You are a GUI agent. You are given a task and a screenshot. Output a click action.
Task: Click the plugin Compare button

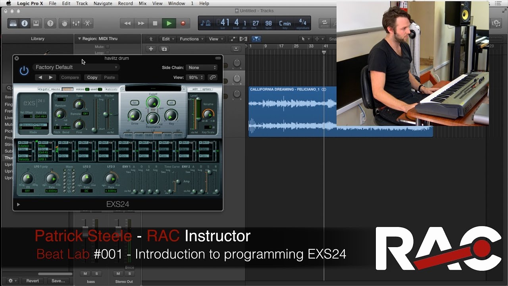[70, 77]
